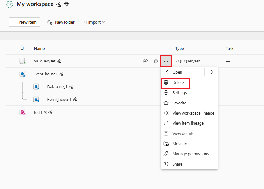Select View details menu entry
The image size is (264, 189).
click(189, 133)
